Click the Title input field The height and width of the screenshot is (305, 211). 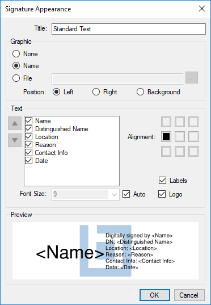click(x=129, y=29)
